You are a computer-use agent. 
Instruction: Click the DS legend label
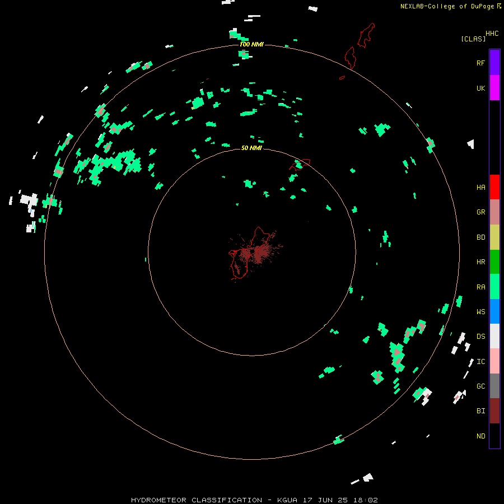coord(480,337)
